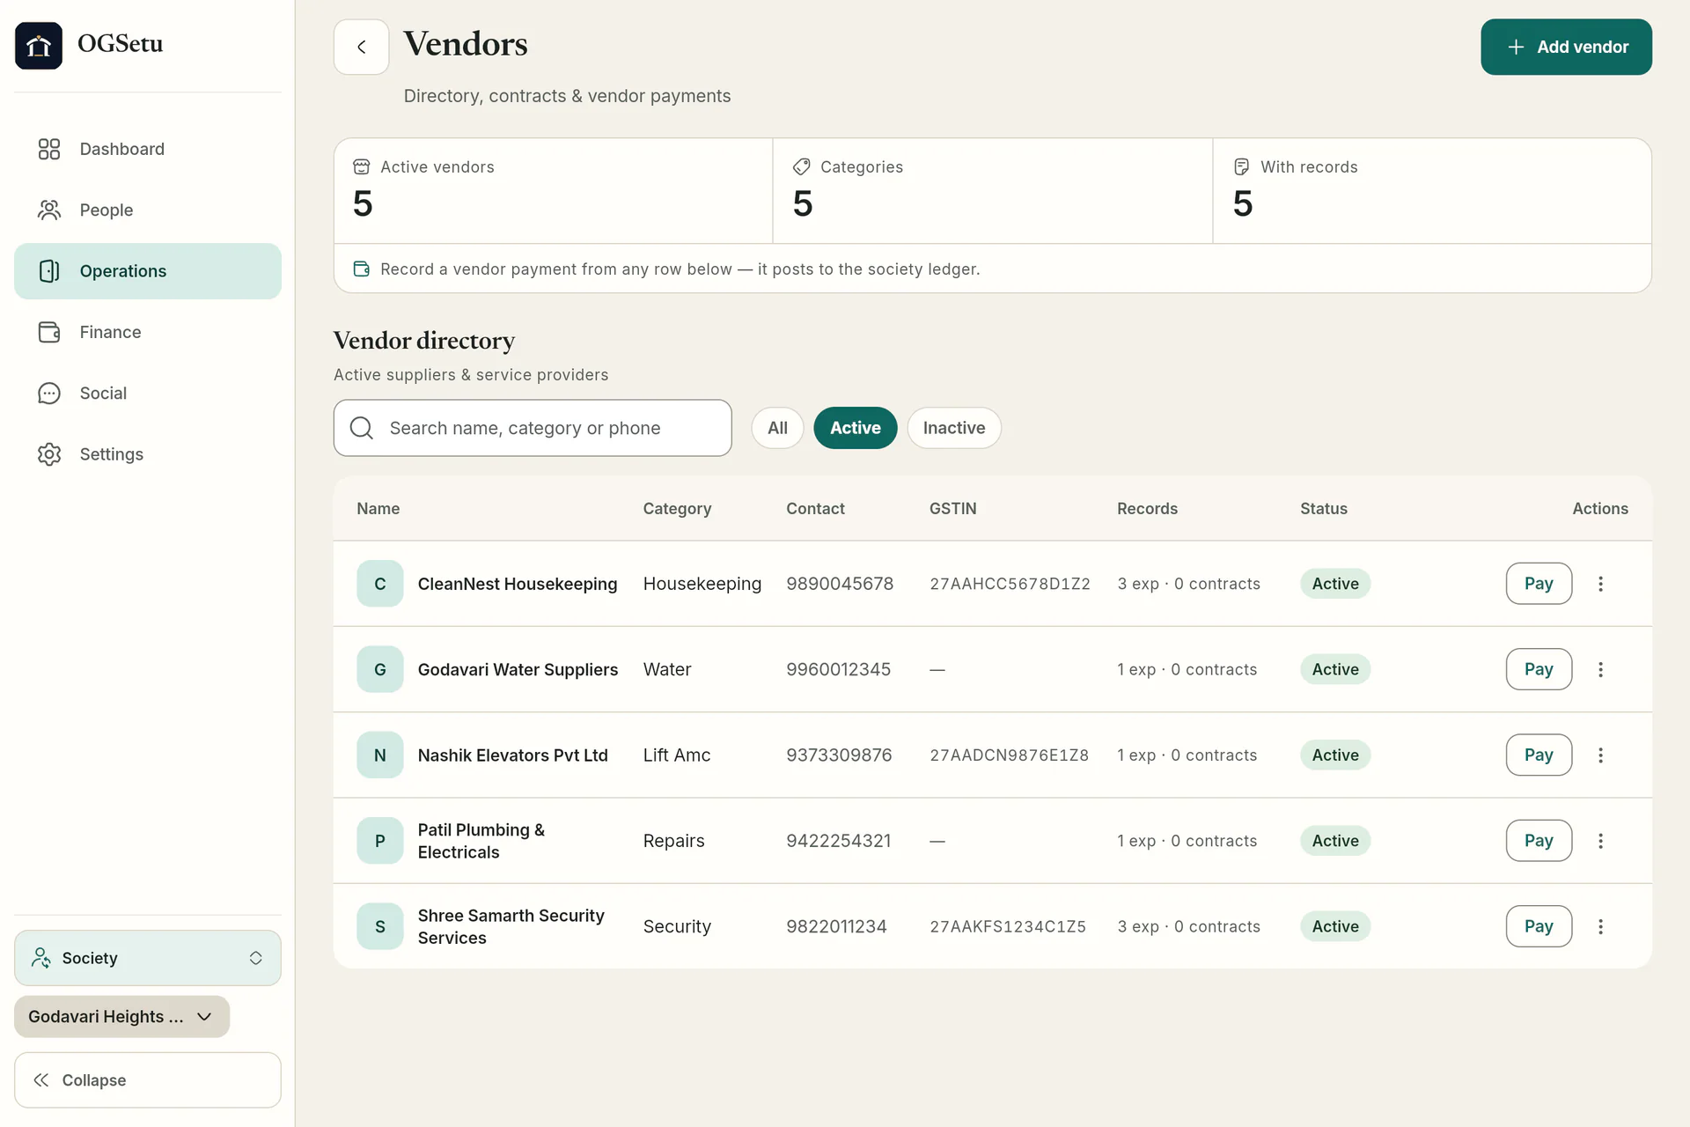
Task: Click the With records stat card
Action: point(1432,190)
